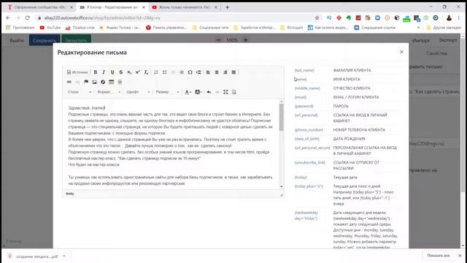Increase indent of the paragraph
The height and width of the screenshot is (263, 467).
182,72
